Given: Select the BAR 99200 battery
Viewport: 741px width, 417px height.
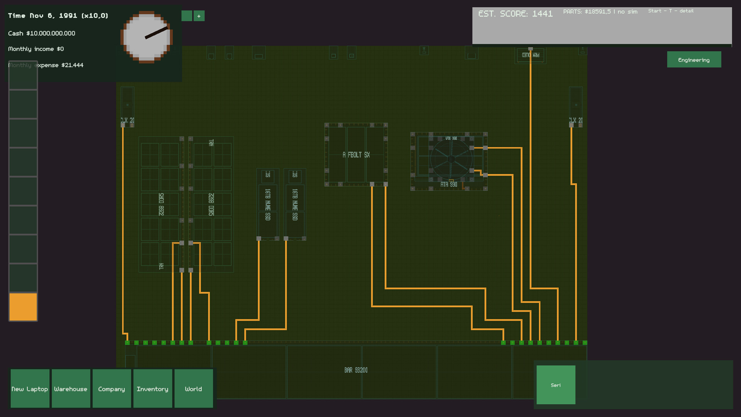Looking at the screenshot, I should (x=356, y=370).
